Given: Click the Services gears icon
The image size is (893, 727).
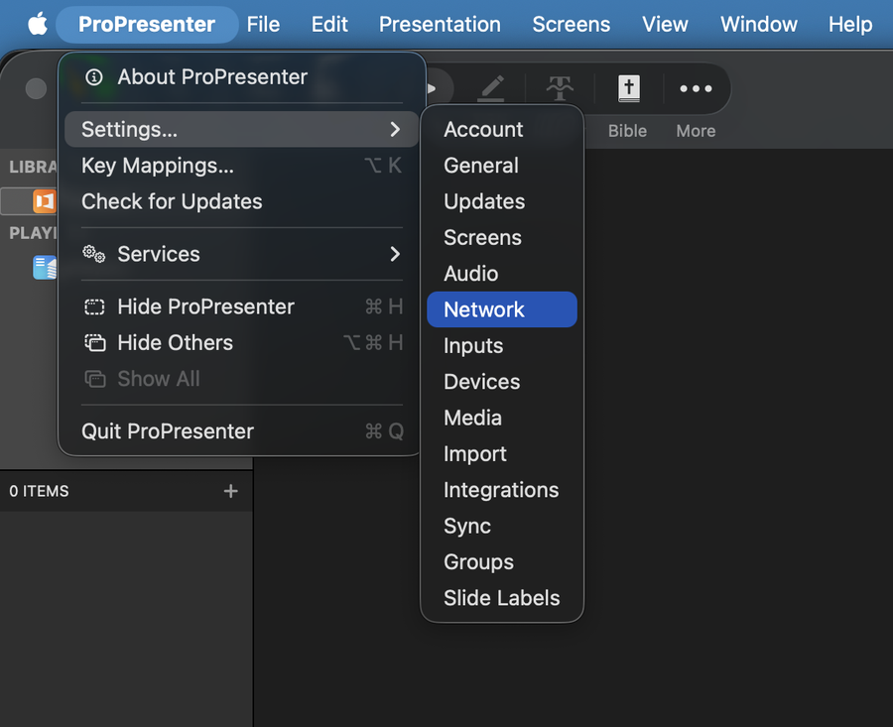Looking at the screenshot, I should click(94, 254).
